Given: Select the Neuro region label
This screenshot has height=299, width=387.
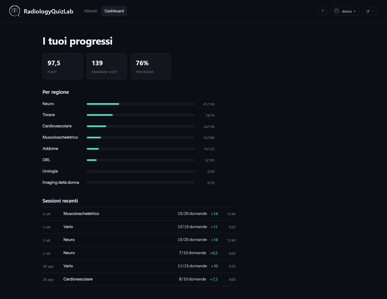Looking at the screenshot, I should [48, 104].
